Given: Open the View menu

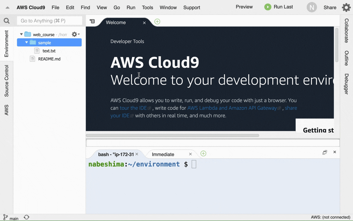Looking at the screenshot, I should tap(102, 7).
